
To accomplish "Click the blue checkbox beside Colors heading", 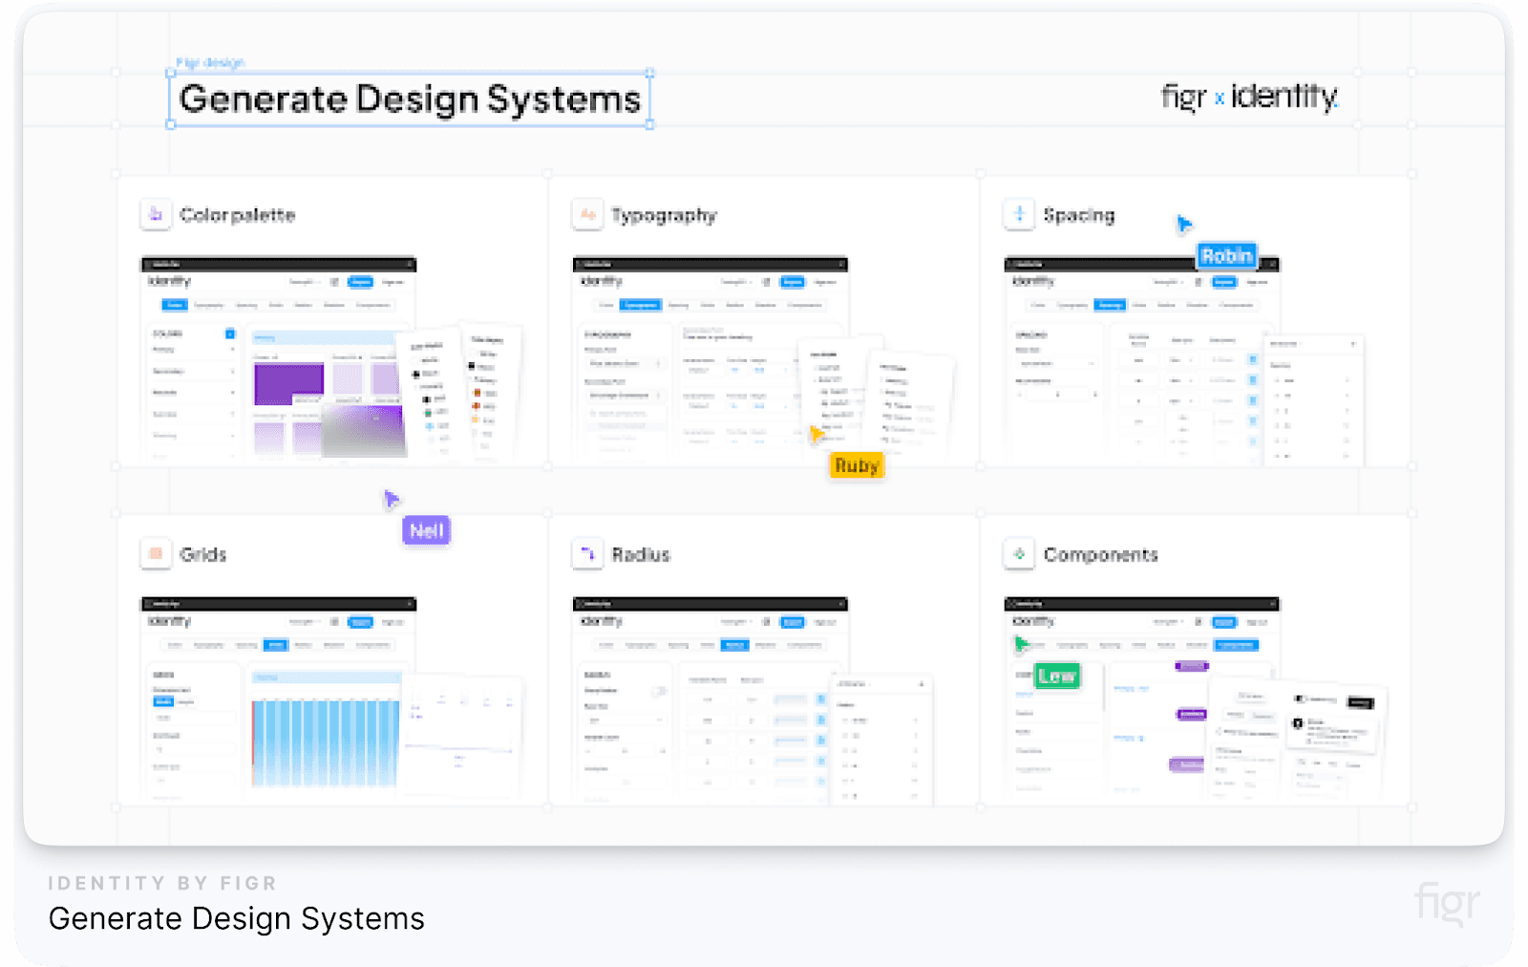I will pos(229,335).
